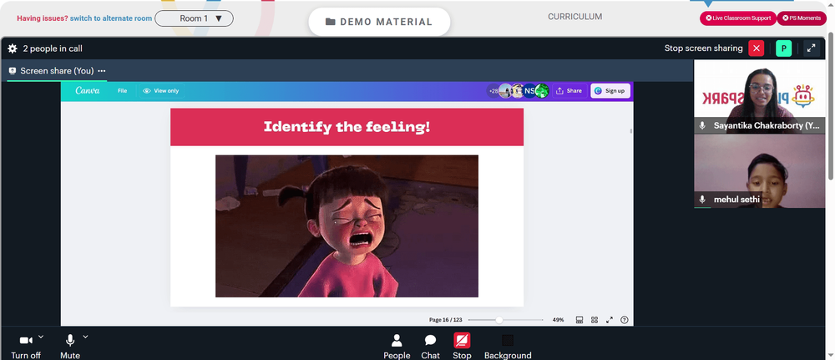Click the moon illustration collaborator avatar
The image size is (835, 360).
click(518, 91)
